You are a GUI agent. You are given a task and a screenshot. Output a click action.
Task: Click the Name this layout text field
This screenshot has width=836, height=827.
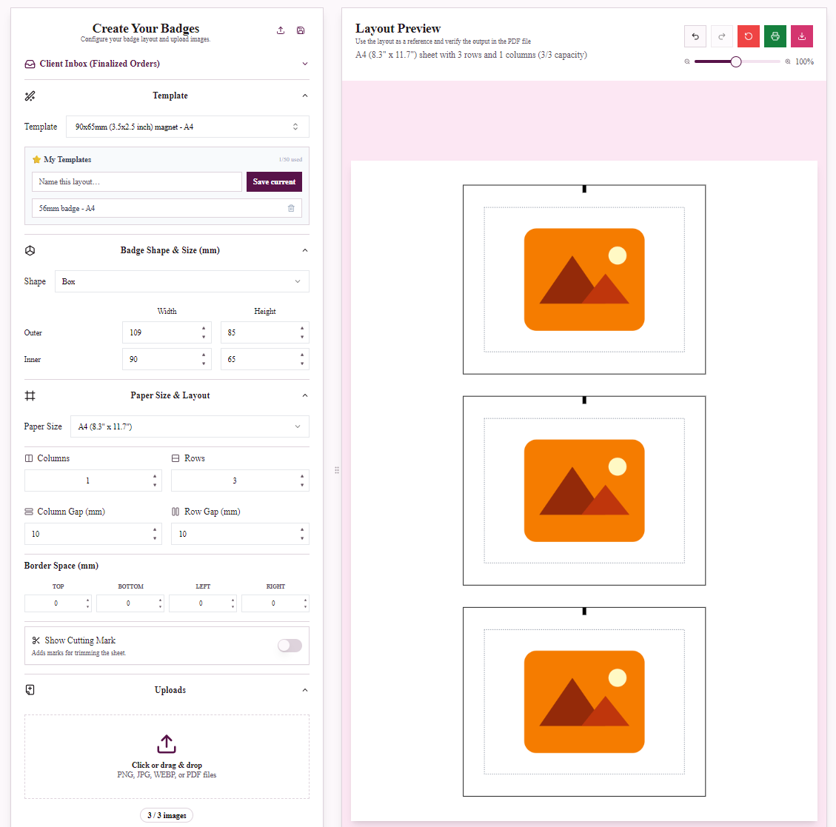click(x=137, y=182)
